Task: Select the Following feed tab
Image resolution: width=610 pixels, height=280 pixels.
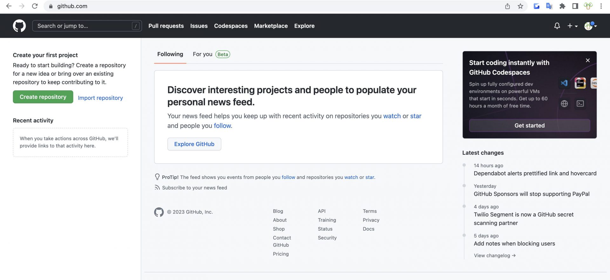Action: tap(170, 54)
